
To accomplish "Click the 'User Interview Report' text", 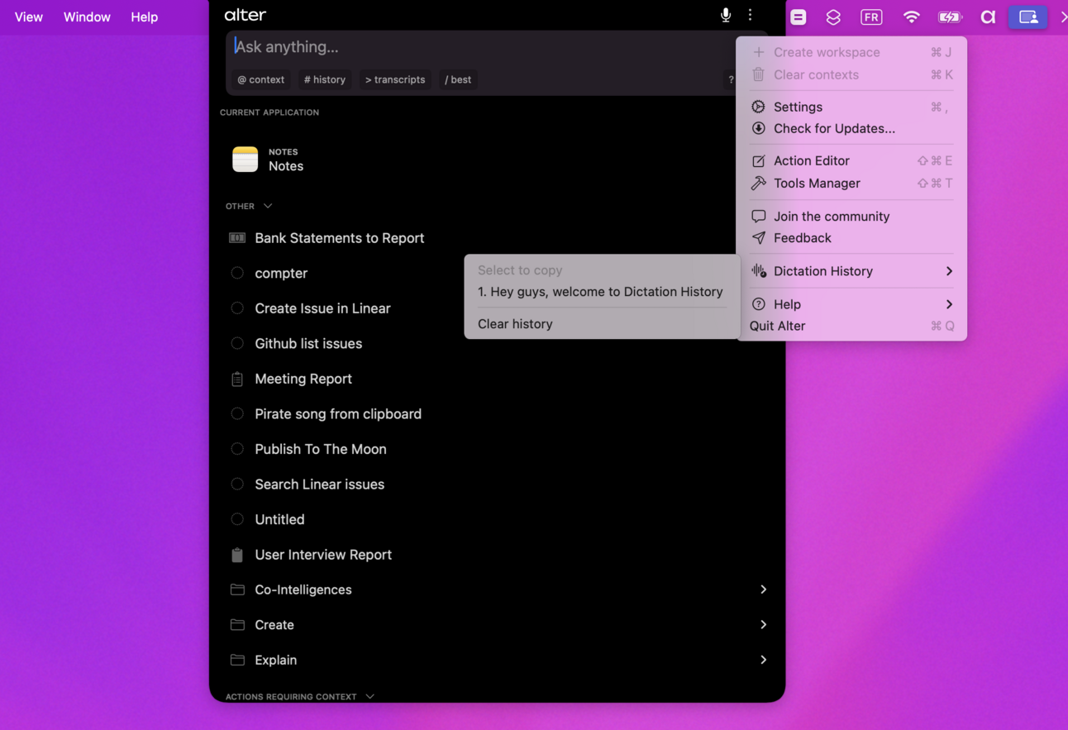I will pos(323,555).
